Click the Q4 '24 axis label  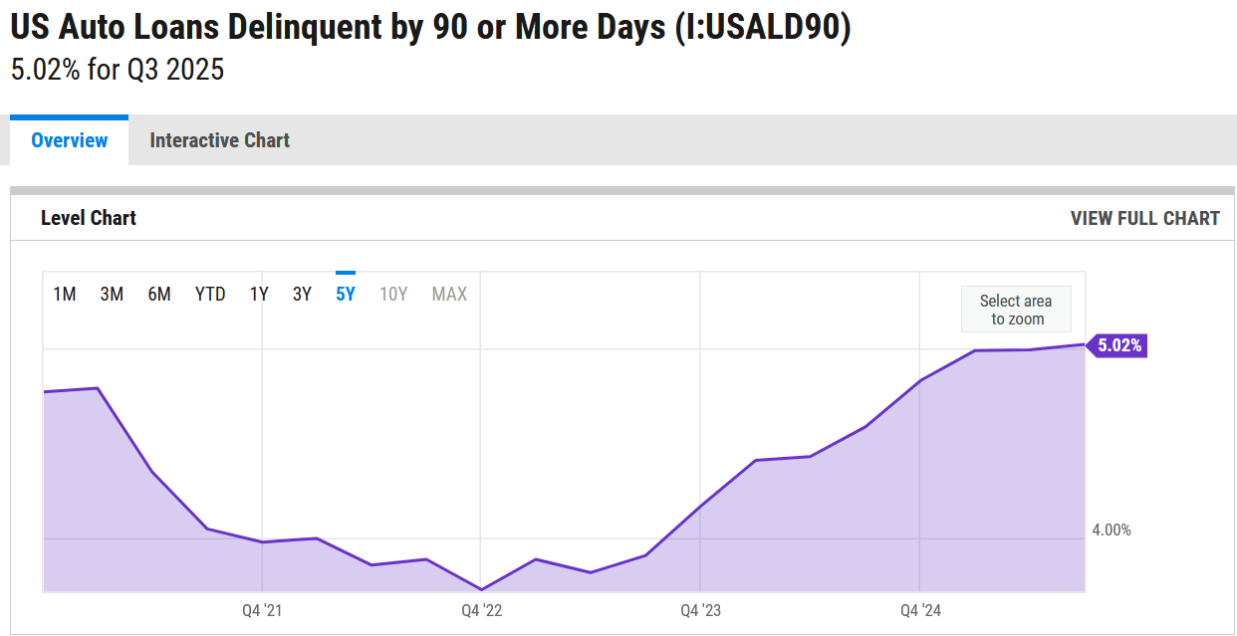point(919,610)
